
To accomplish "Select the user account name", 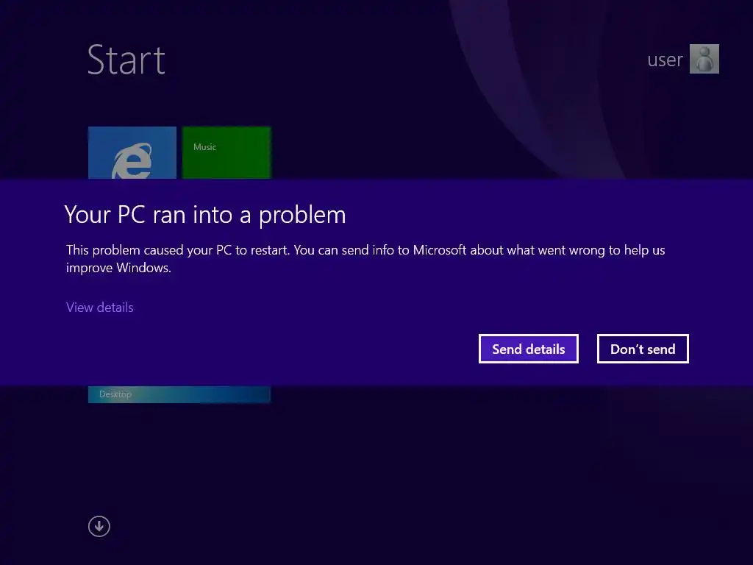I will tap(665, 60).
